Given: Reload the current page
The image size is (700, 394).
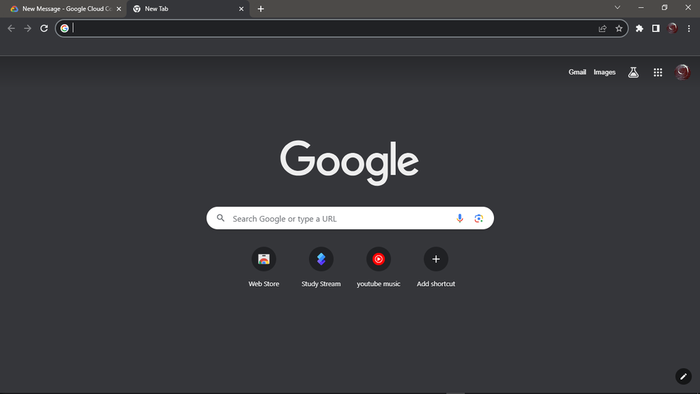Looking at the screenshot, I should point(43,29).
